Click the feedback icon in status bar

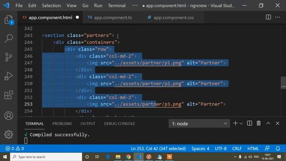coord(267,148)
